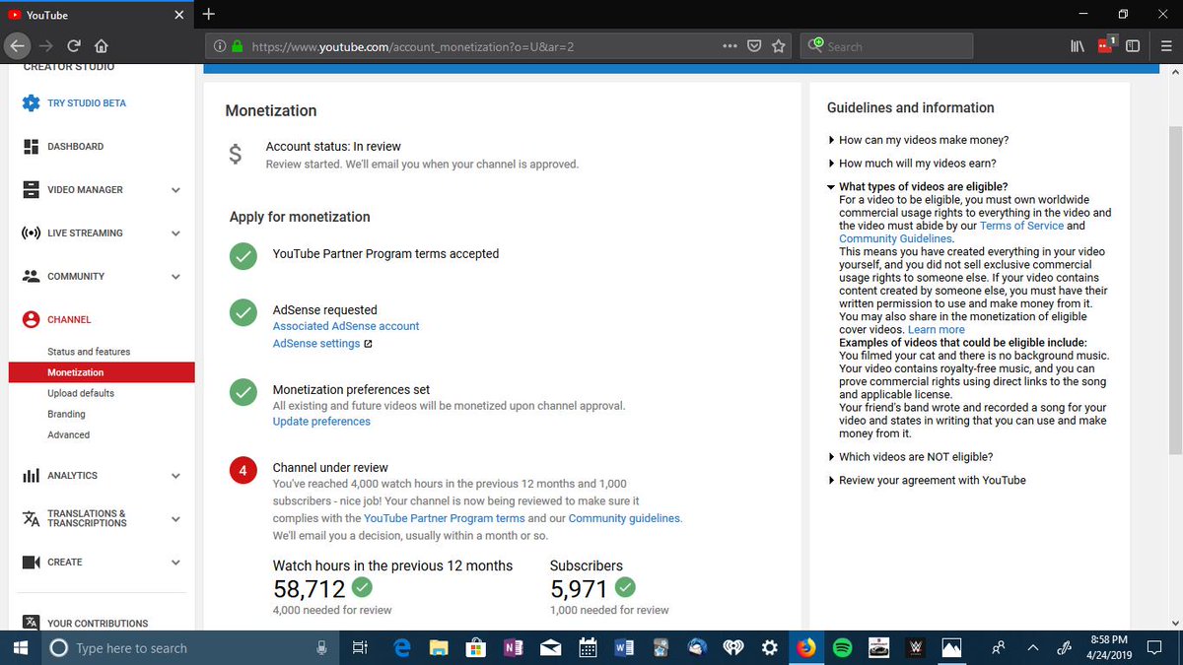This screenshot has width=1183, height=665.
Task: Click the site security padlock icon
Action: (x=236, y=45)
